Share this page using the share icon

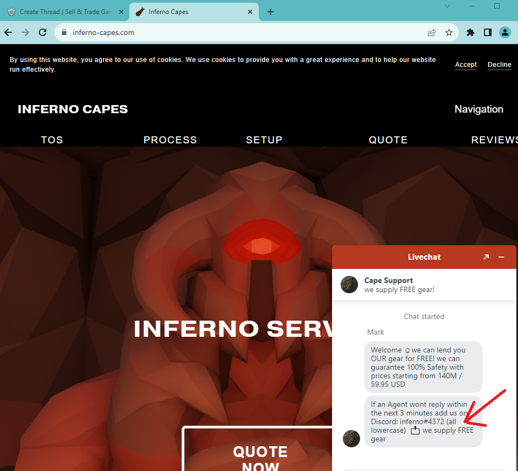[432, 32]
